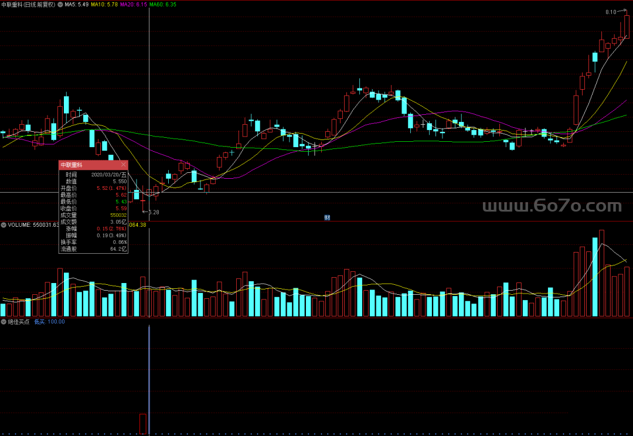Click the VOLUME: 550031.63 readout
Screen dimensions: 633x436
coord(33,225)
